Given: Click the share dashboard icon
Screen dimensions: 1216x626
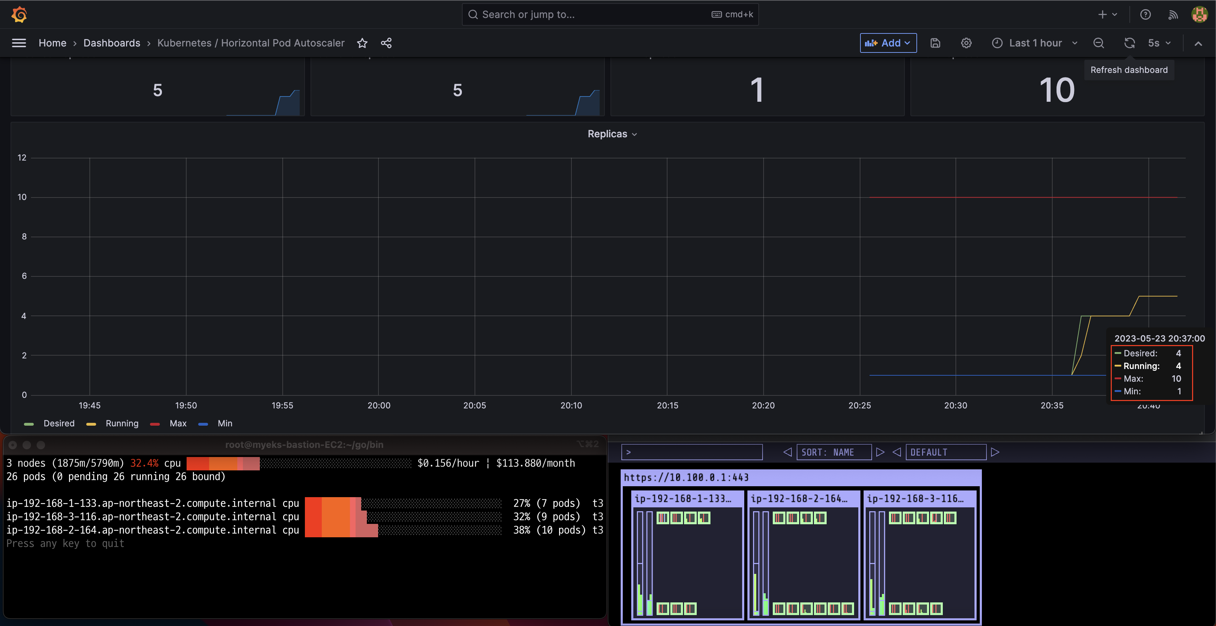Looking at the screenshot, I should (x=386, y=43).
